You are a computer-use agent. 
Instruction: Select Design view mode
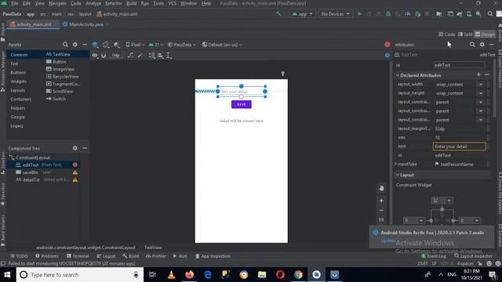pos(485,34)
